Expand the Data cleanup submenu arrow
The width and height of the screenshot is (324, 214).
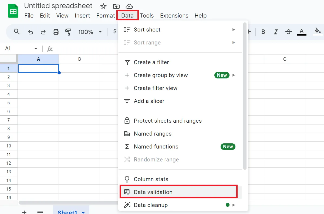pos(234,205)
